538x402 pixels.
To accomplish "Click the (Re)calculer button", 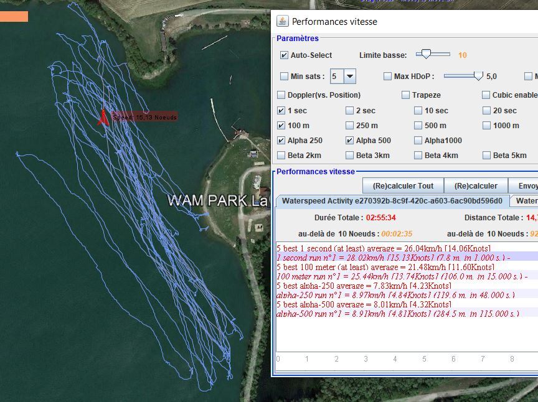I will [x=476, y=185].
